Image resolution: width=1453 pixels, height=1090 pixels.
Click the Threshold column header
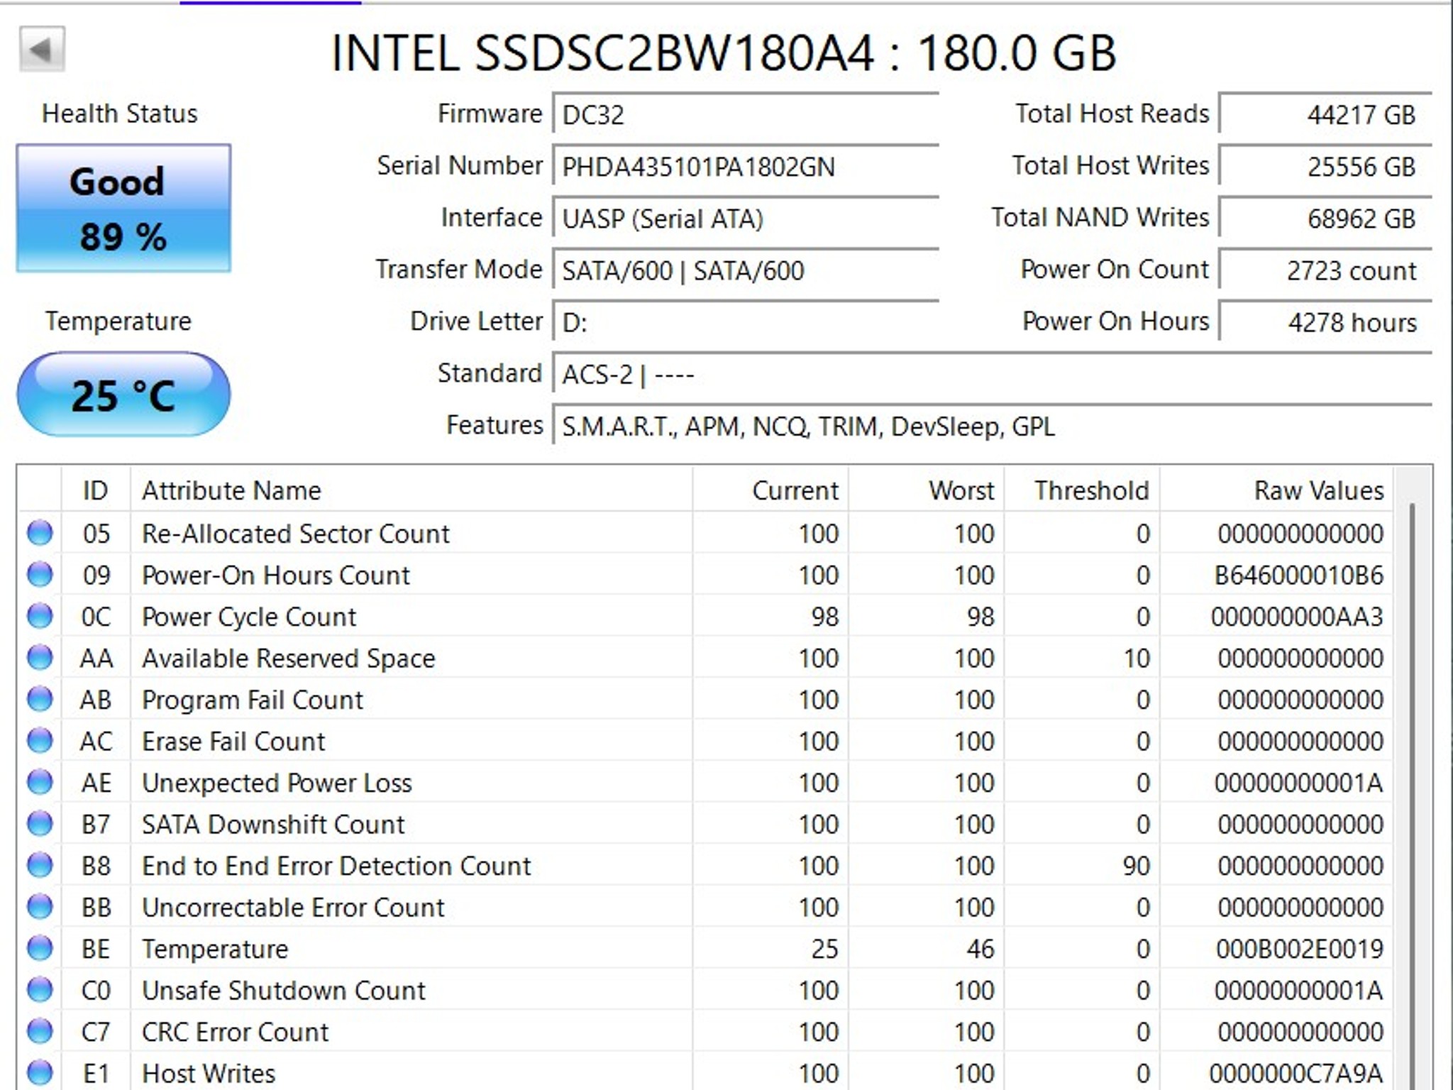(1083, 490)
